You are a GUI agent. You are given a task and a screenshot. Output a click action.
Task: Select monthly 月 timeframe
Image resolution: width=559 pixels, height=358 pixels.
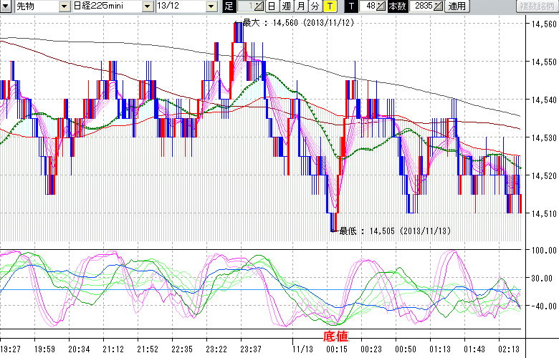(x=300, y=6)
